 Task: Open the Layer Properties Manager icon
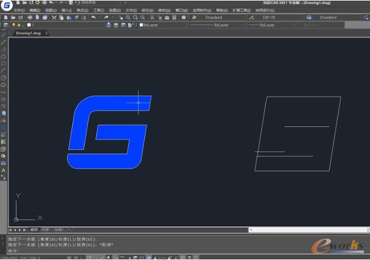pyautogui.click(x=6, y=25)
